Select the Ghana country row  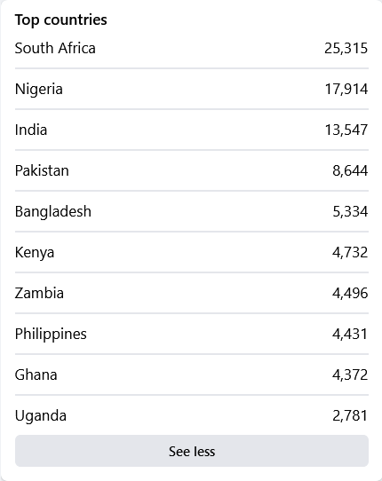point(192,375)
